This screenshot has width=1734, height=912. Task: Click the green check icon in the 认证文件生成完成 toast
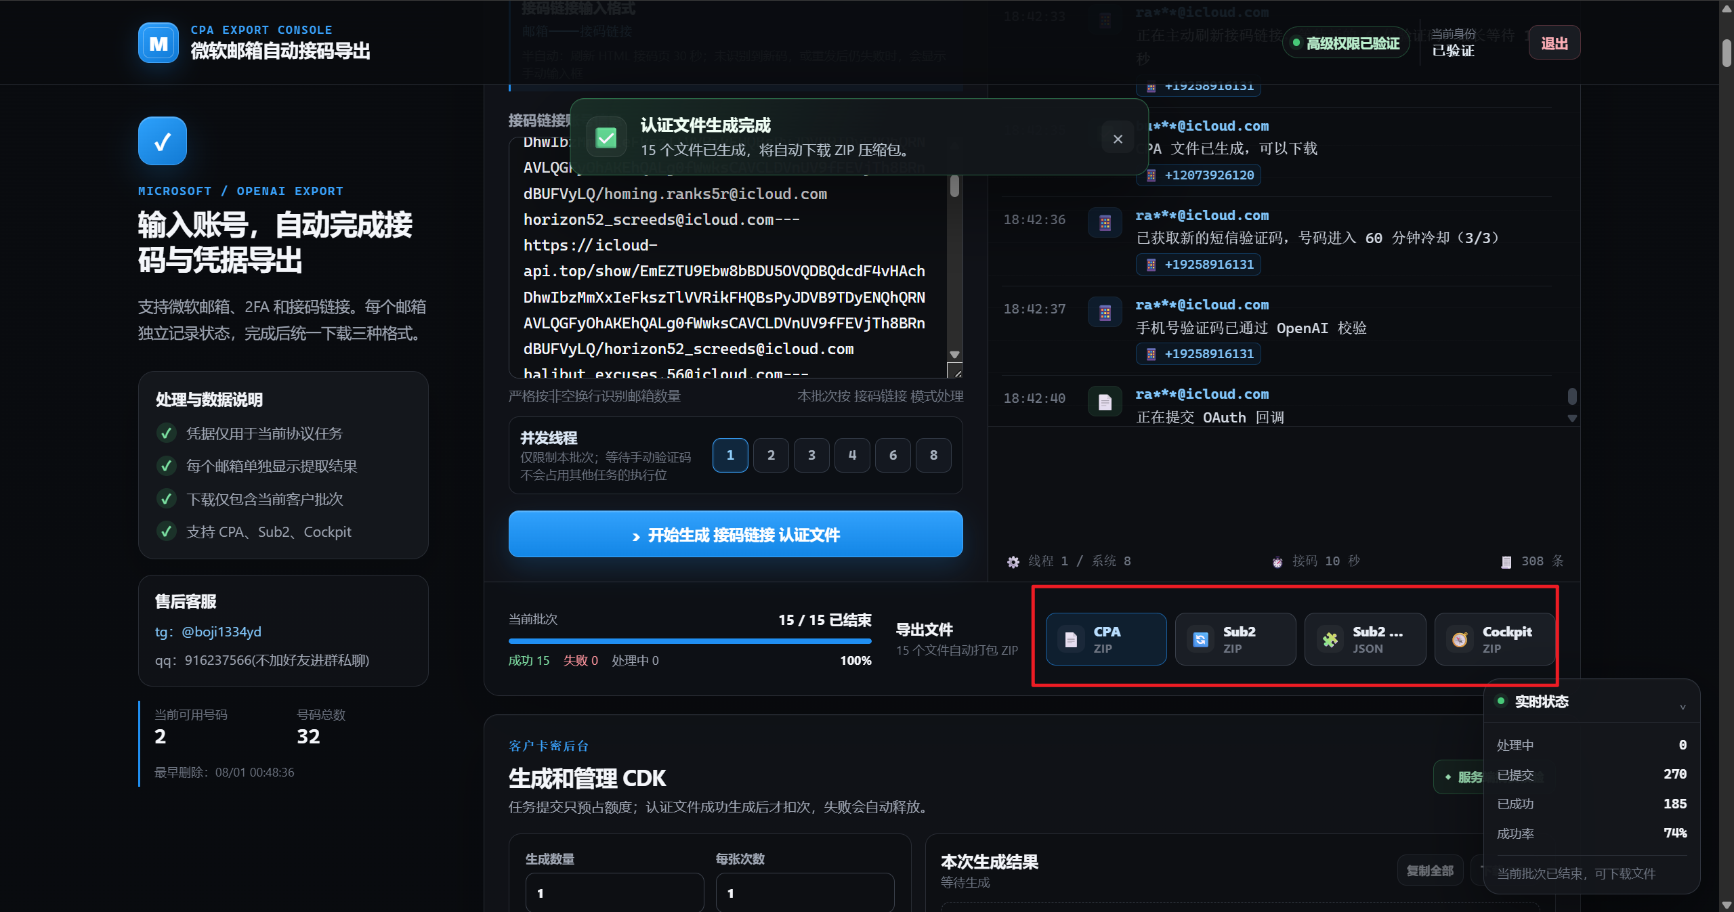[x=606, y=138]
